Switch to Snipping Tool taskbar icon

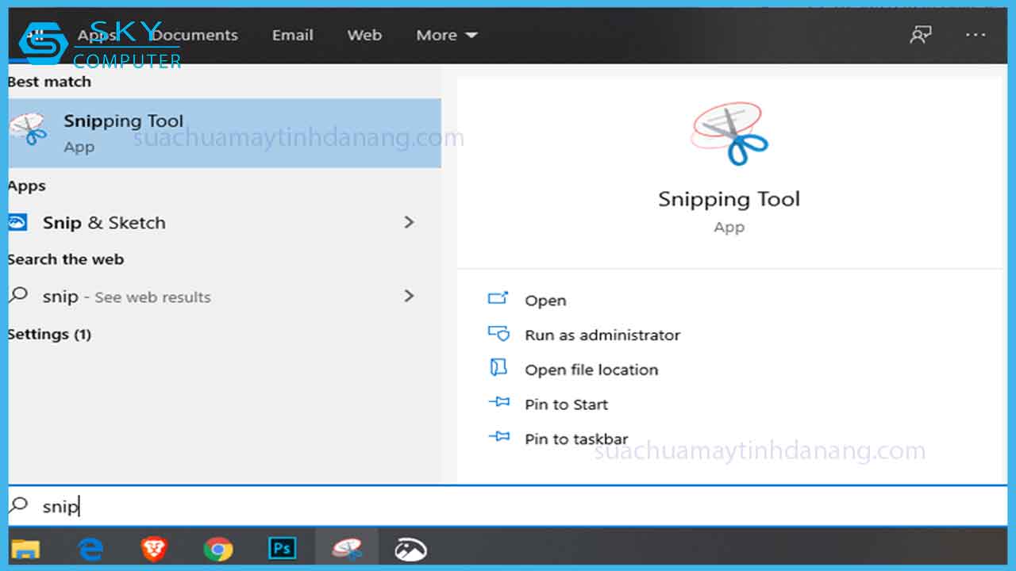(x=347, y=549)
